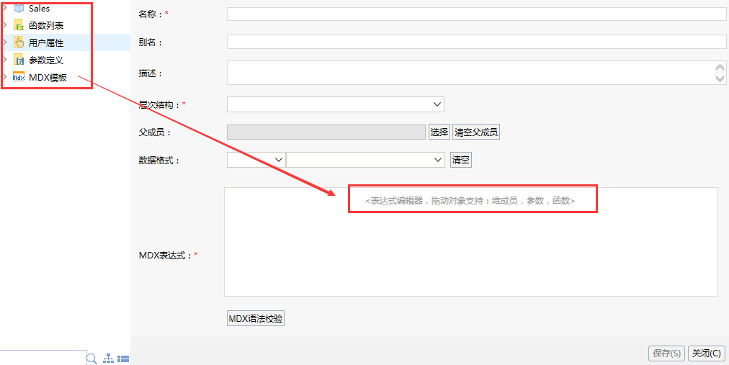Open the 层次结构 dropdown
729x365 pixels.
click(335, 104)
